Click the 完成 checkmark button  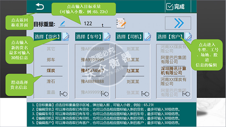click(175, 7)
